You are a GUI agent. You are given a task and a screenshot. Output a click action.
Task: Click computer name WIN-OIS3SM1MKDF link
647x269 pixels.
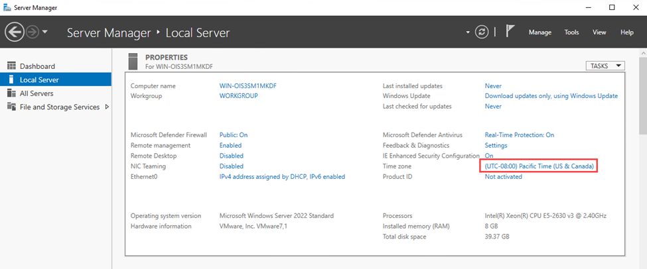point(247,86)
